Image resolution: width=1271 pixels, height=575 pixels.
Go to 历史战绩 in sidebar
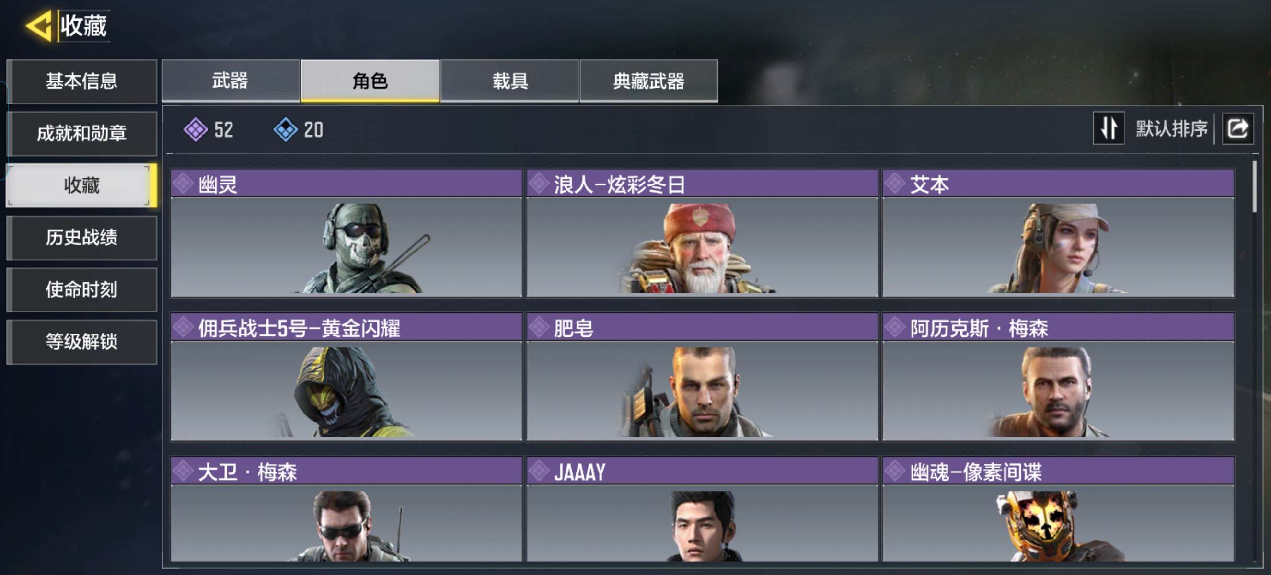click(x=82, y=237)
